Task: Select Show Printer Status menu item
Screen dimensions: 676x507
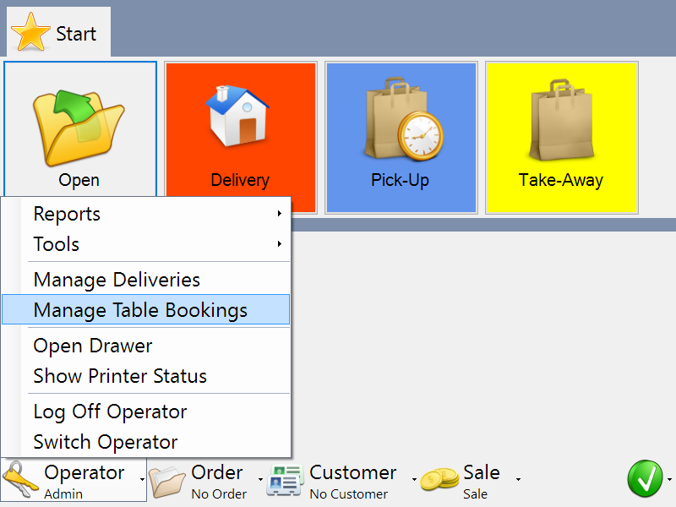Action: [120, 376]
